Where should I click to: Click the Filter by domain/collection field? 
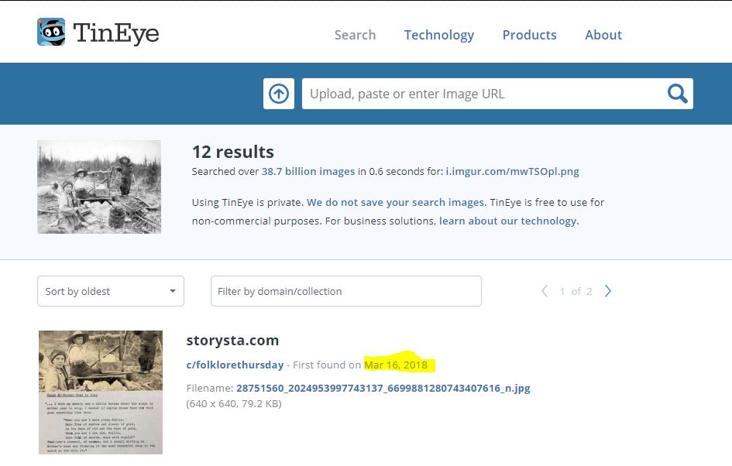(346, 291)
